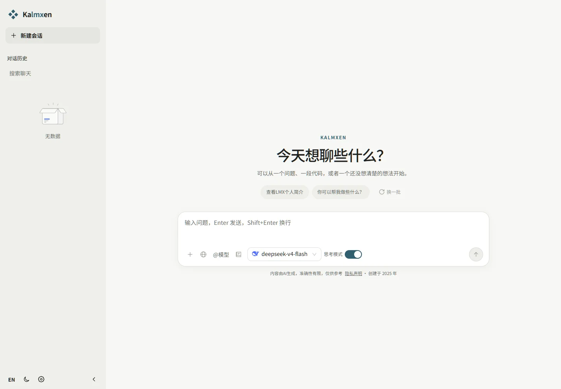Open the 隐私声明 link

[353, 273]
